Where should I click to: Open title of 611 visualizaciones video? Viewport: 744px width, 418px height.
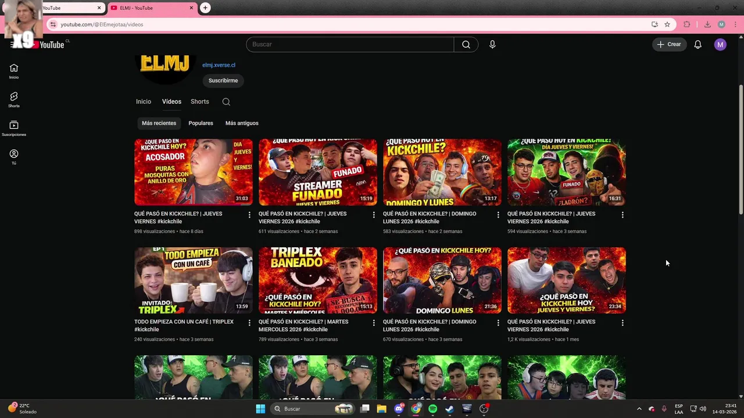point(302,218)
